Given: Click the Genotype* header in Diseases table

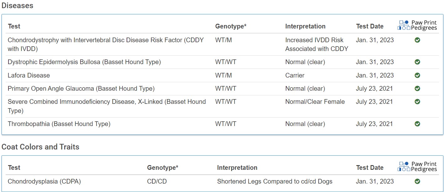Looking at the screenshot, I should click(231, 26).
